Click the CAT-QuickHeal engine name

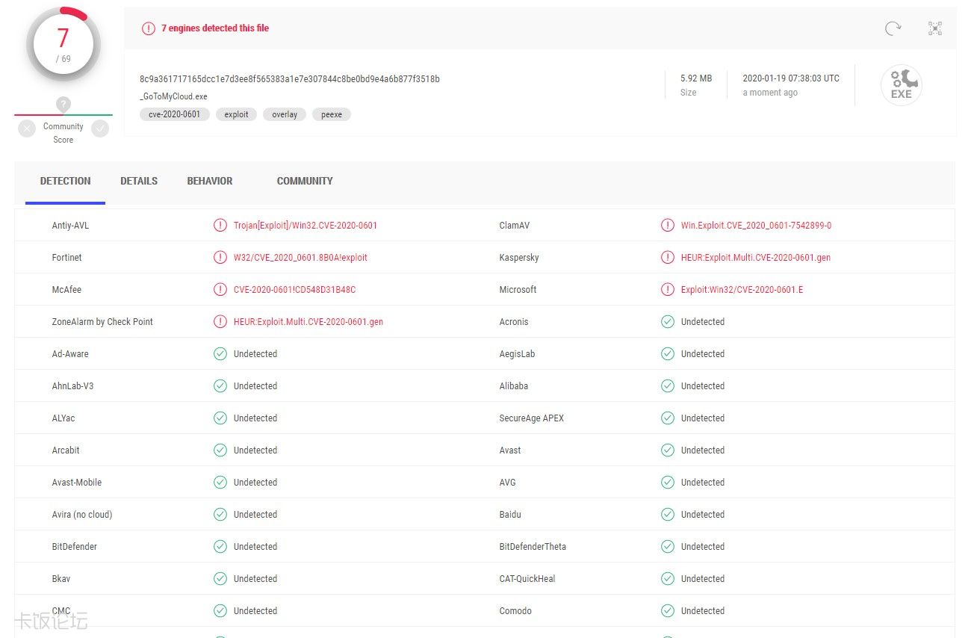[x=527, y=578]
